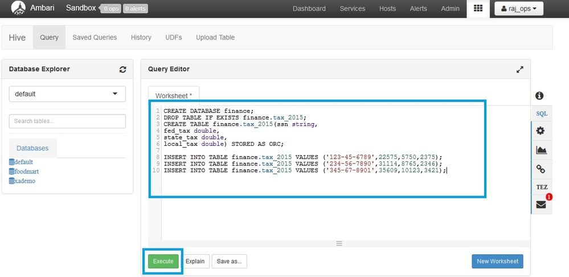
Task: Click the DROP TABLE IF EXISTS line
Action: click(235, 117)
